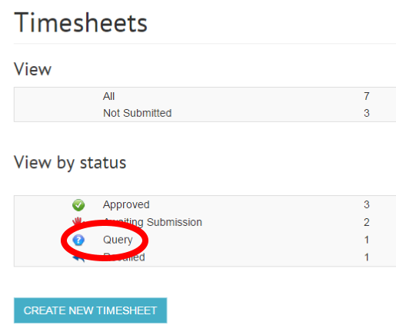
Task: Click the blue question mark Query icon
Action: point(78,240)
